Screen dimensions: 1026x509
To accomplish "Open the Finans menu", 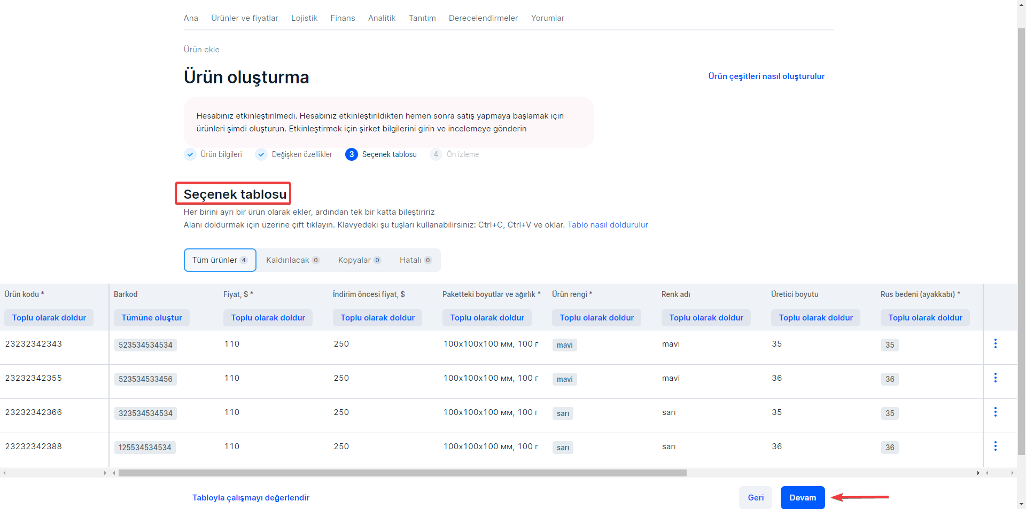I will [x=343, y=18].
